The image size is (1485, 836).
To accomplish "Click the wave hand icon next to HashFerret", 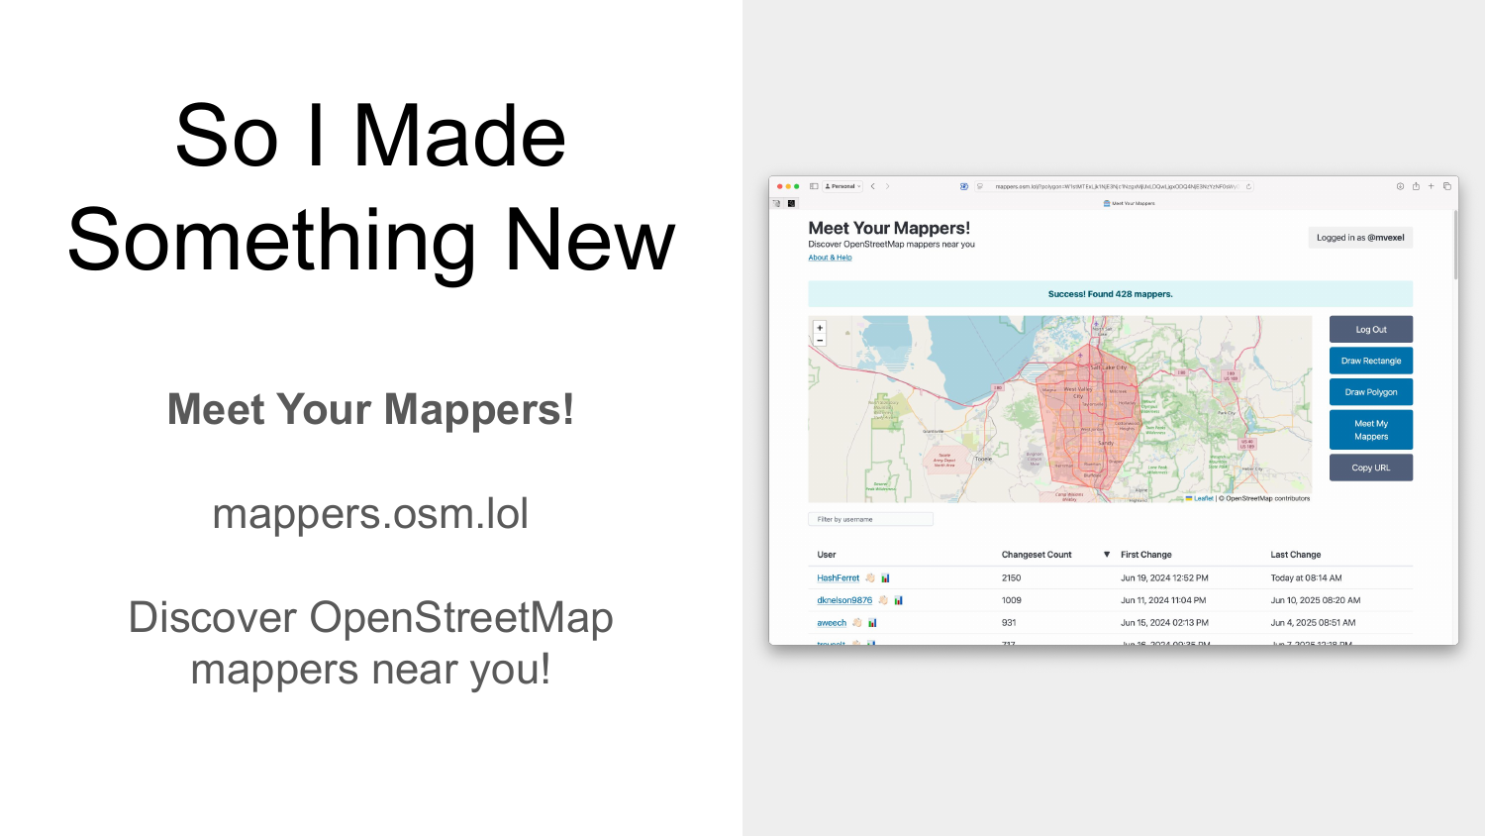I will pyautogui.click(x=870, y=577).
